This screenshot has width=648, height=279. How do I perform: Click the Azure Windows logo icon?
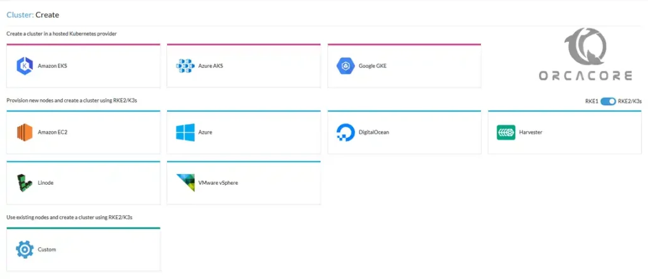pyautogui.click(x=185, y=133)
